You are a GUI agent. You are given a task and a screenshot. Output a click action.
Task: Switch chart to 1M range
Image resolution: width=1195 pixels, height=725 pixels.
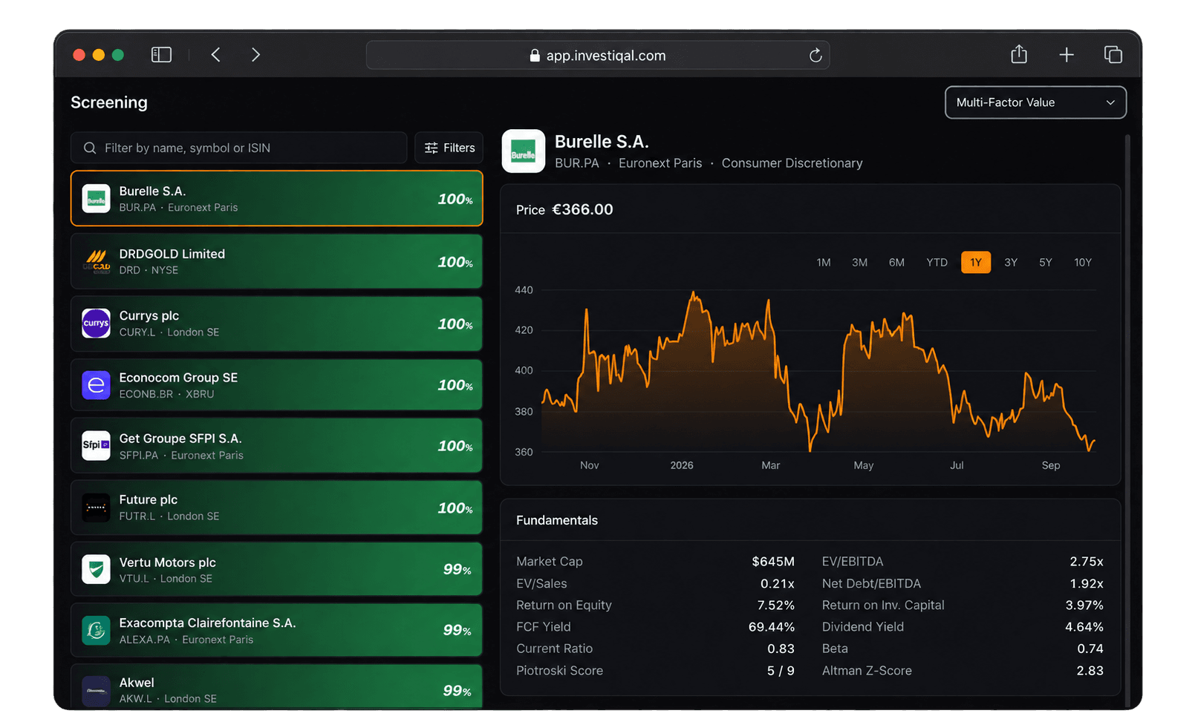[824, 263]
